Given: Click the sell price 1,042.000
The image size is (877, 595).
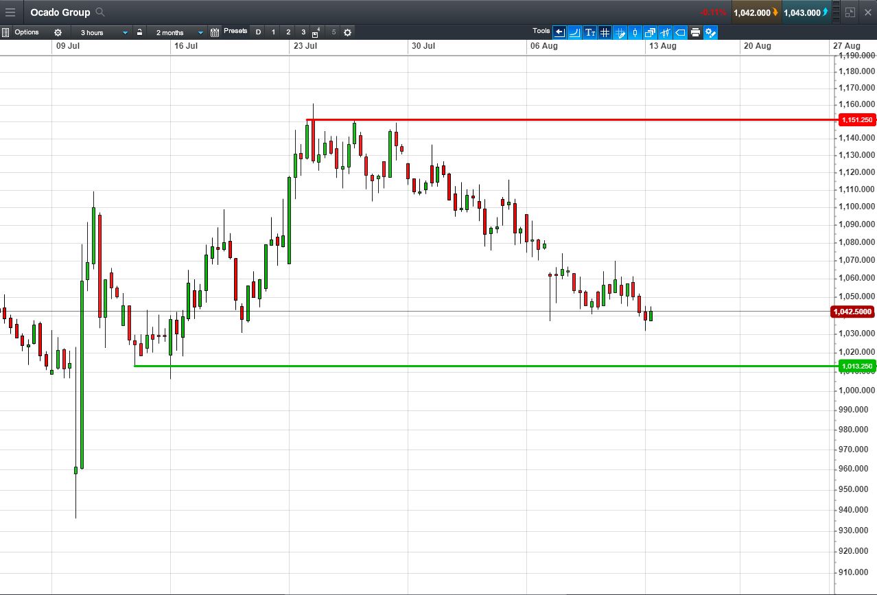Looking at the screenshot, I should [756, 12].
